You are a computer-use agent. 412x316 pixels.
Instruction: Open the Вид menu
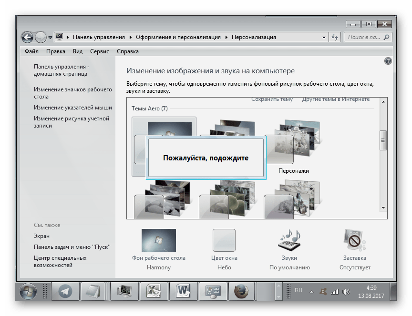(78, 51)
